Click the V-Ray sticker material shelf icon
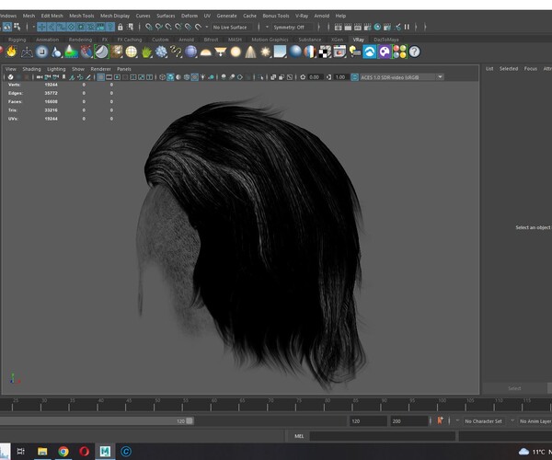The height and width of the screenshot is (460, 552). click(x=102, y=52)
